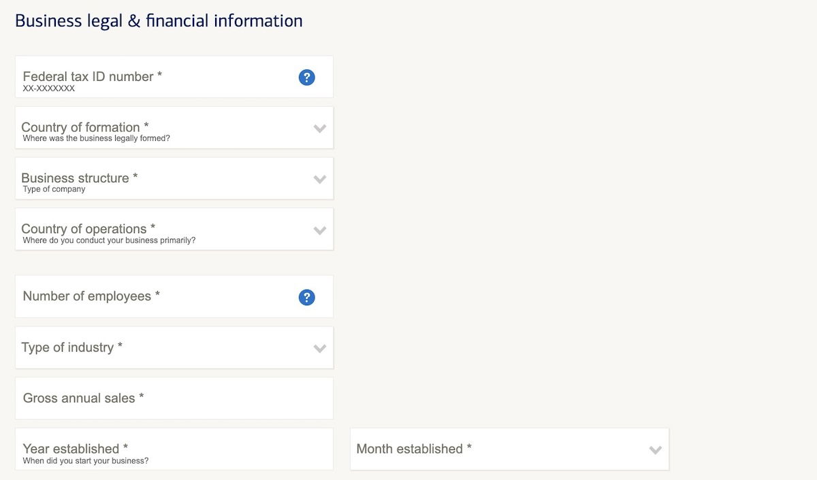Open the Country of operations dropdown
Image resolution: width=817 pixels, height=480 pixels.
174,230
